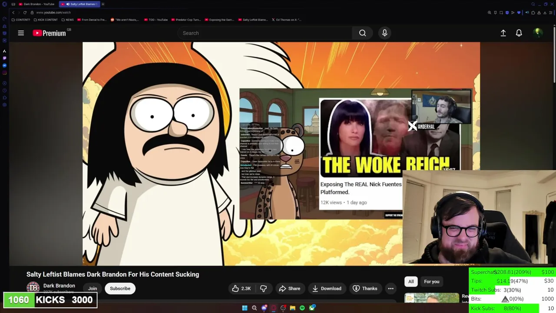Open the browser easy setup menu
This screenshot has width=556, height=313.
coord(551,13)
